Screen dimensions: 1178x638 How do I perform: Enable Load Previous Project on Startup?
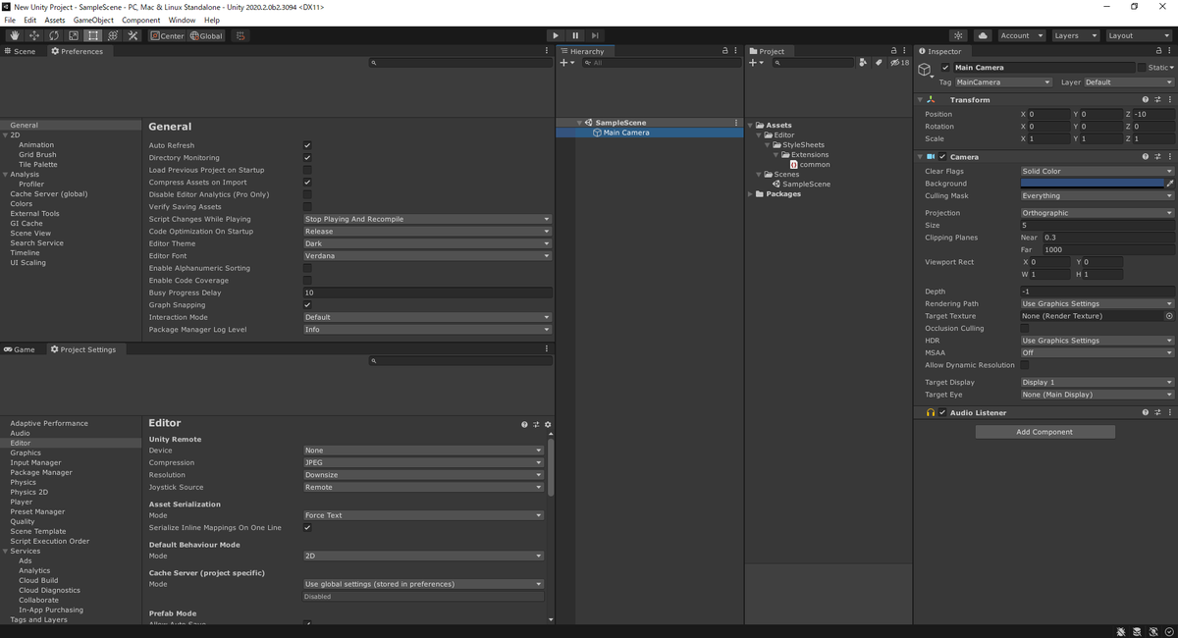(307, 170)
